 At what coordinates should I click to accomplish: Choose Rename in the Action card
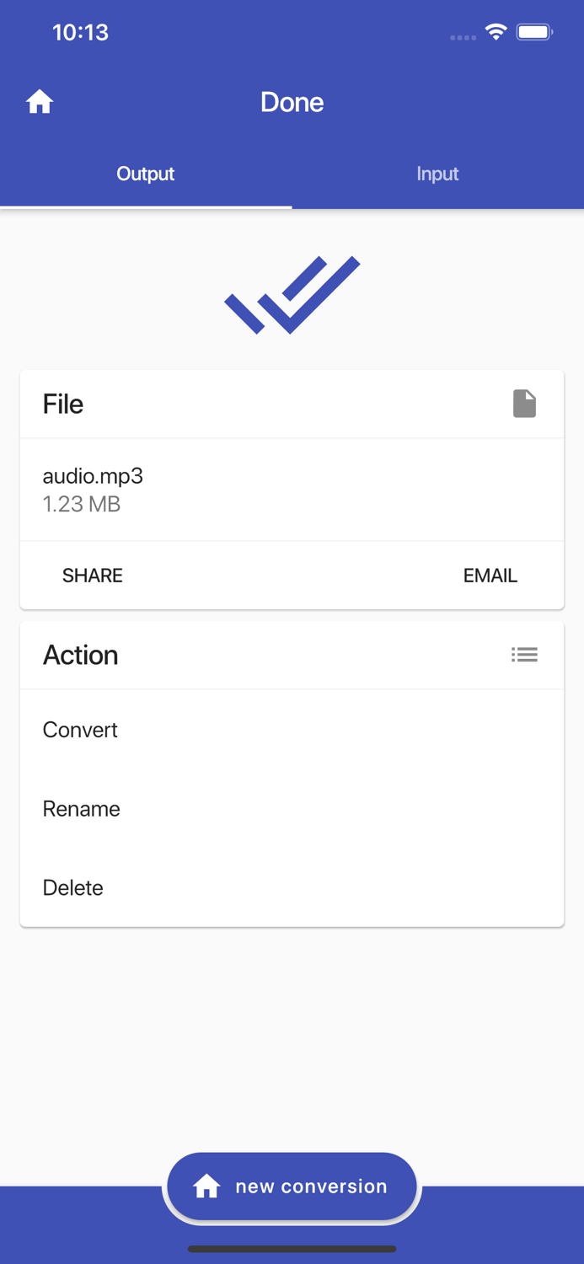(x=81, y=809)
